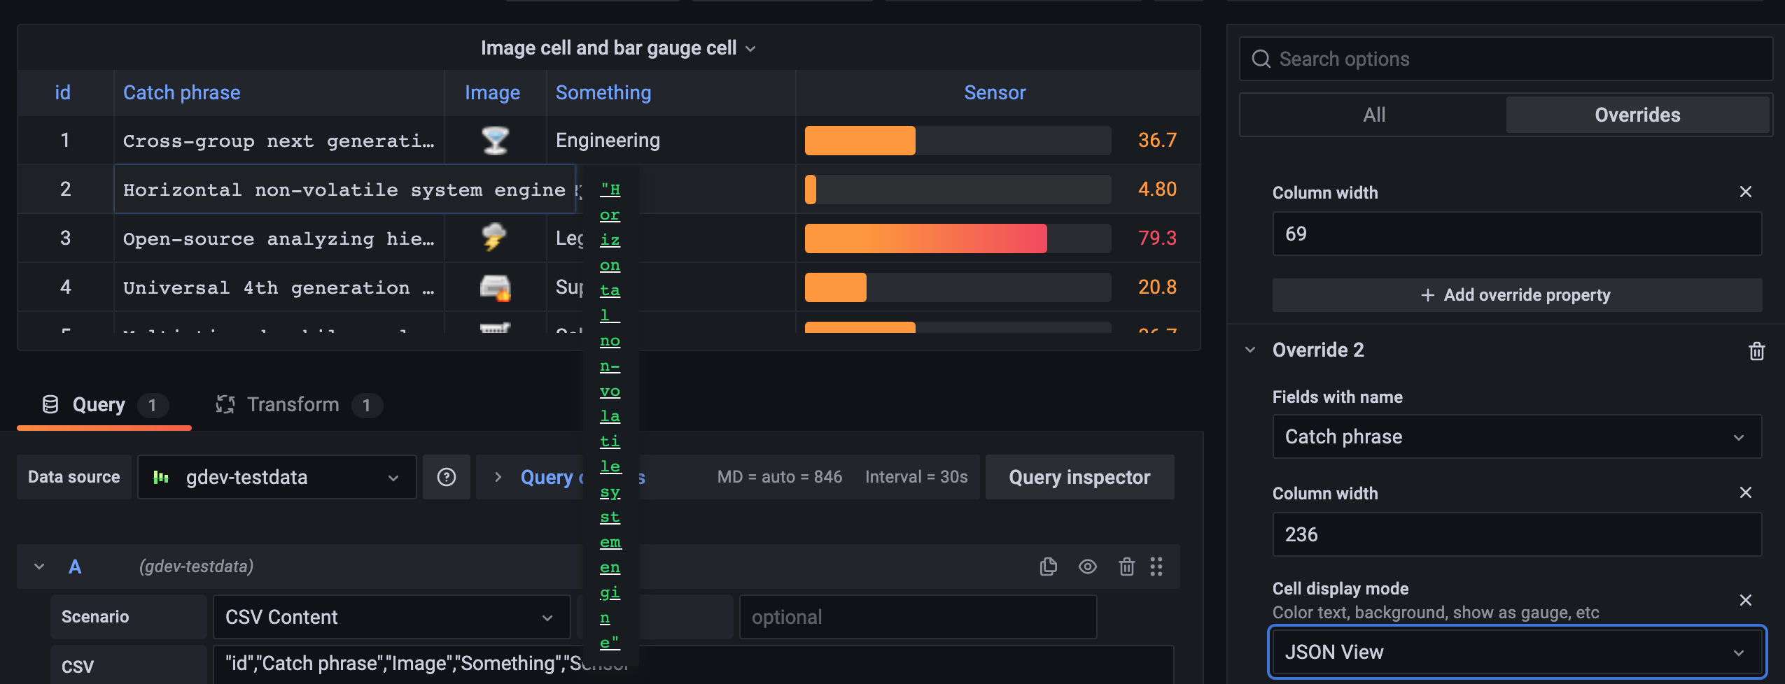Delete Override 2 with trash icon

coord(1756,350)
